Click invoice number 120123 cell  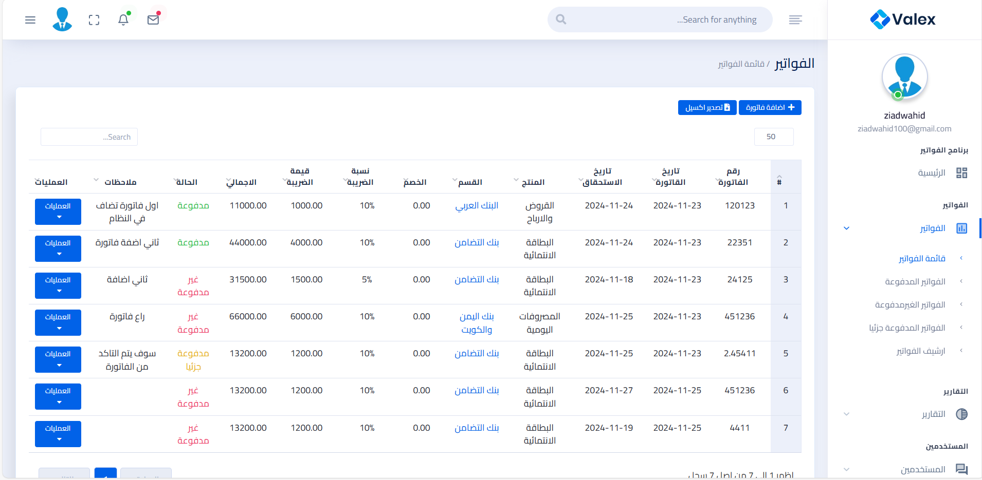point(740,206)
